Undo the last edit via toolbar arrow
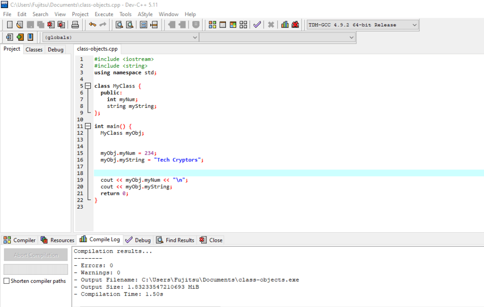484x307 pixels. point(92,25)
